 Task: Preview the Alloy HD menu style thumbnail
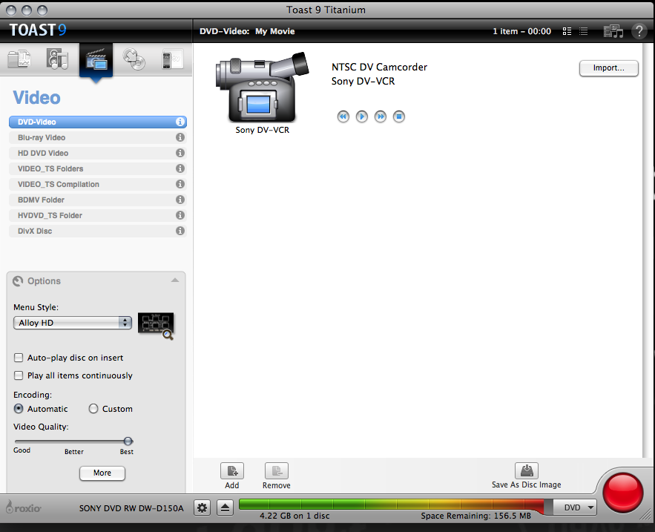[x=156, y=324]
